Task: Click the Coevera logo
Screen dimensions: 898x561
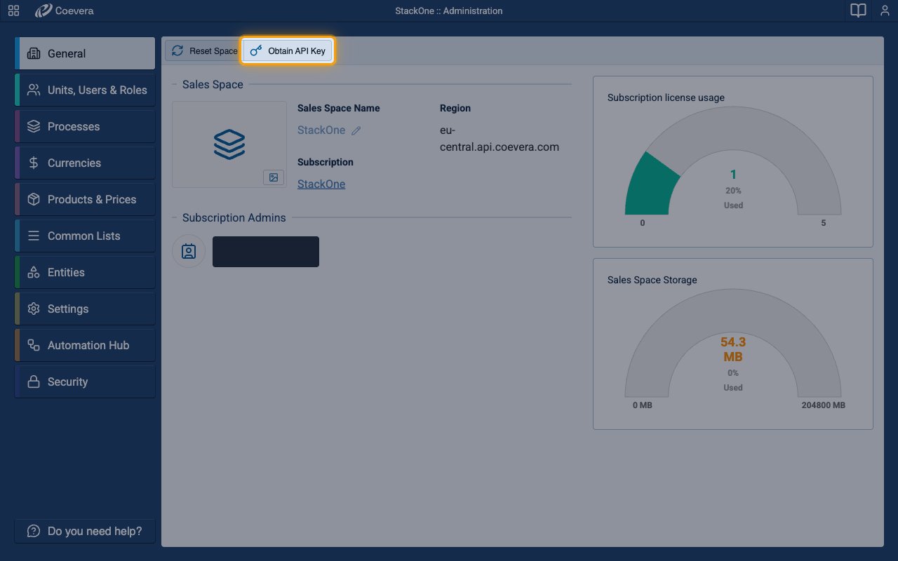Action: pos(64,11)
